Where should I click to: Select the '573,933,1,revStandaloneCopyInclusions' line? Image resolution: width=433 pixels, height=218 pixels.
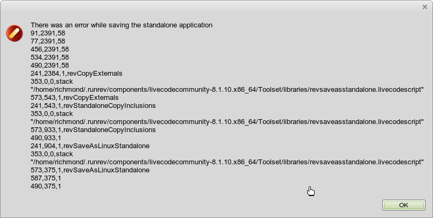(x=93, y=130)
